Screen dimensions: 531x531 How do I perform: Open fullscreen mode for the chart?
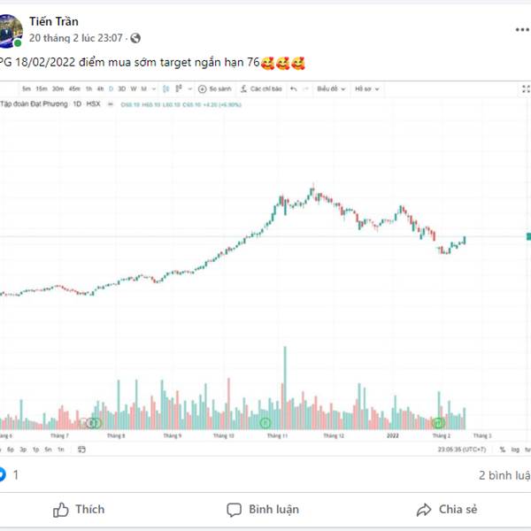pos(526,89)
